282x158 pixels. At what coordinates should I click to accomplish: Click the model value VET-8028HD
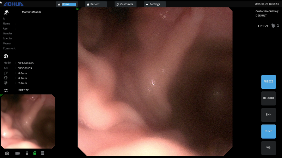coord(26,63)
